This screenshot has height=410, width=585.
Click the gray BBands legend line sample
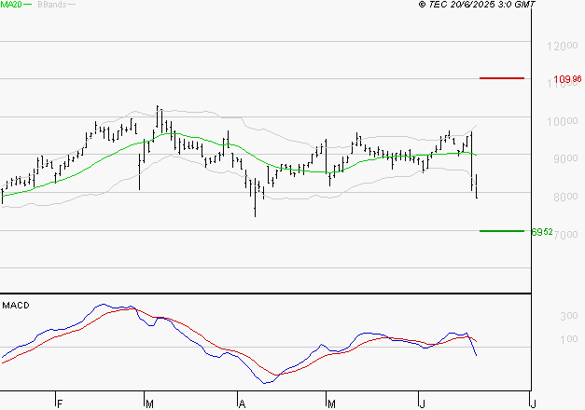click(x=72, y=6)
